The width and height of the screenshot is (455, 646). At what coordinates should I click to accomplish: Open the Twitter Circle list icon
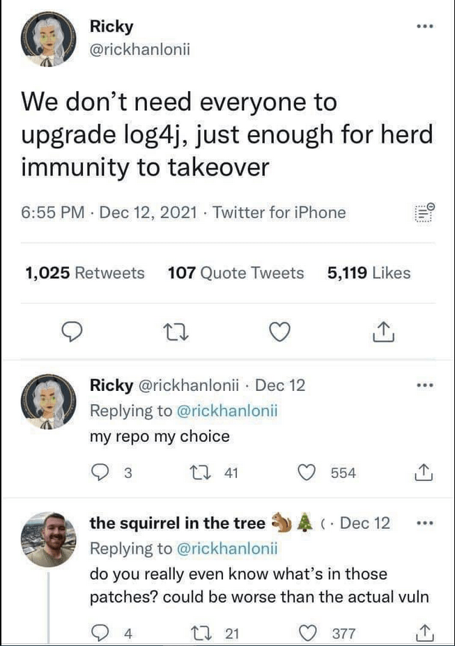coord(424,212)
